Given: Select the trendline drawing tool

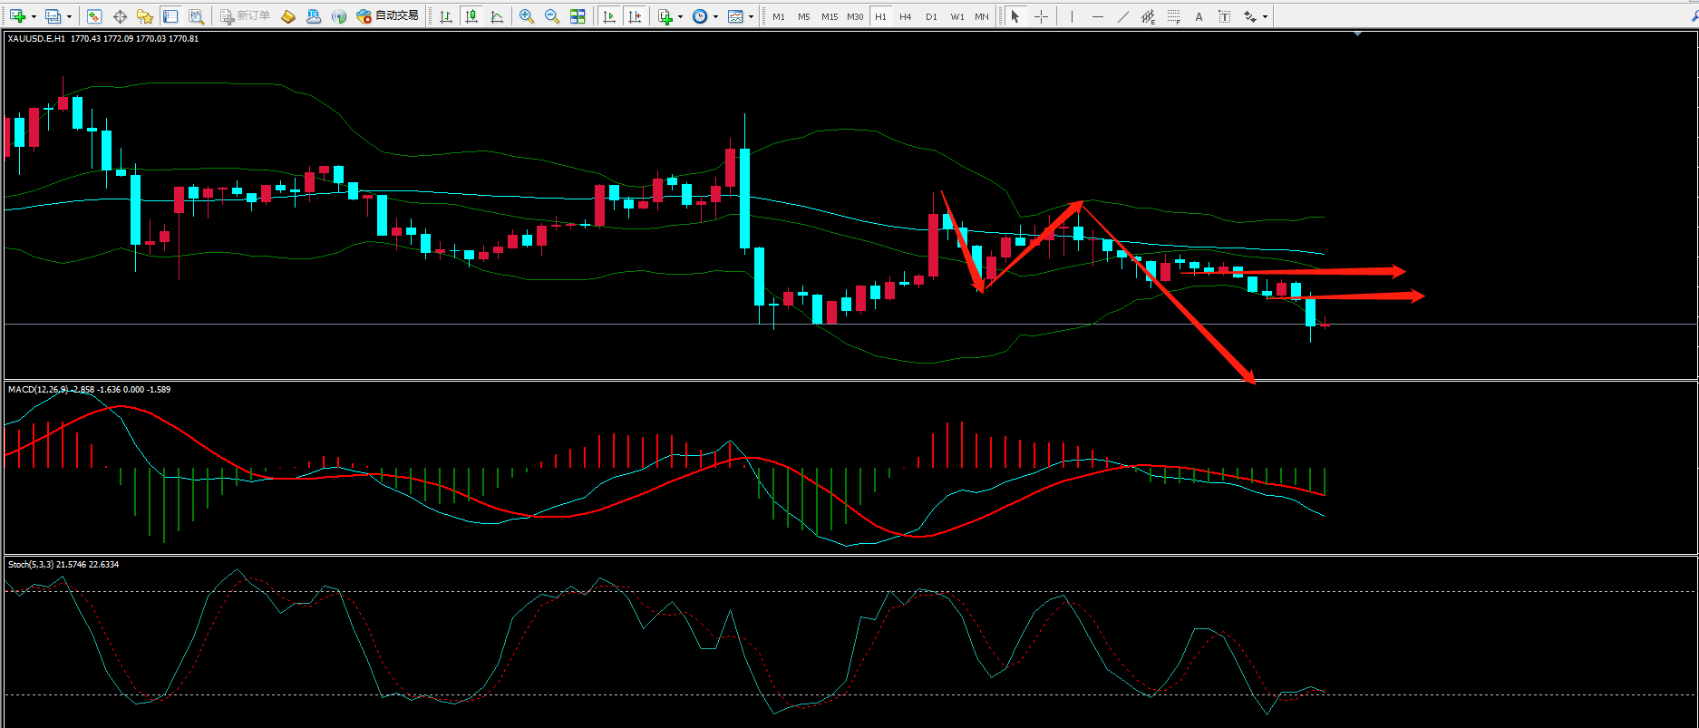Looking at the screenshot, I should tap(1122, 16).
